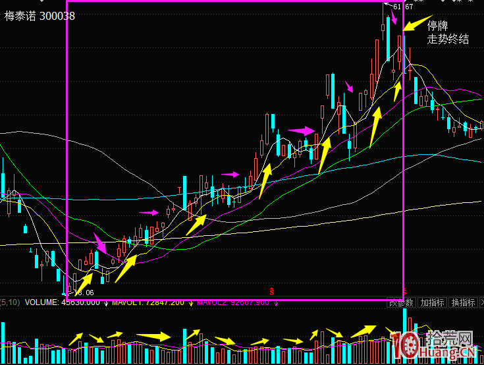Select the 梅泰诺 300038 stock title
The width and height of the screenshot is (484, 365).
point(40,16)
